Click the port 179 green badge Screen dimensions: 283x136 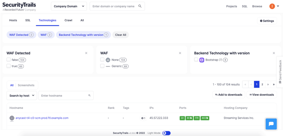pyautogui.click(x=197, y=118)
